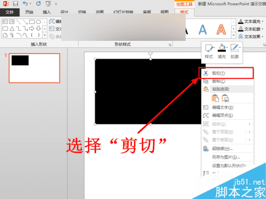Viewport: 266px width, 199px height.
Task: Apply the blue WordArt A style
Action: coord(203,29)
